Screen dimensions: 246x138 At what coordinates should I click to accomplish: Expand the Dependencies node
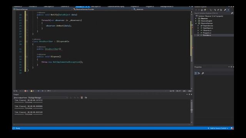pos(198,26)
